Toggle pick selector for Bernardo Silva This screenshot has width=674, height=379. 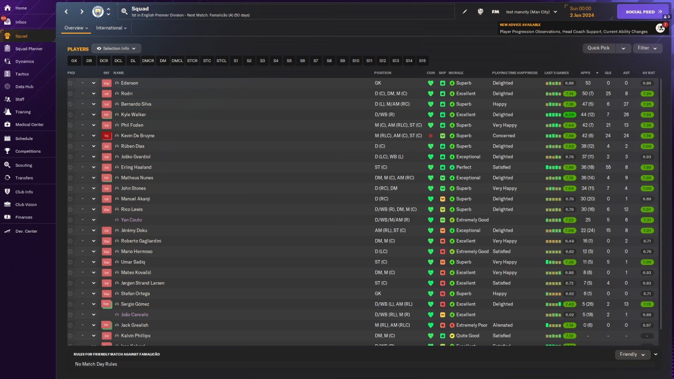(x=71, y=104)
